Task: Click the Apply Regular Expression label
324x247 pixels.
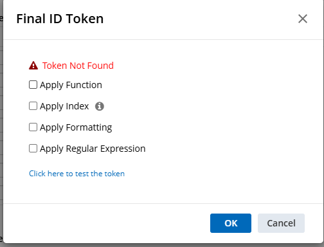Action: (x=93, y=149)
